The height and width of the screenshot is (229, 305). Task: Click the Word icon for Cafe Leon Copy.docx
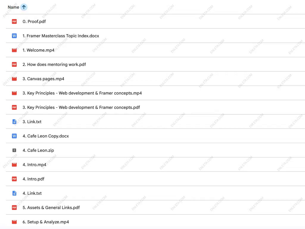[x=14, y=136]
